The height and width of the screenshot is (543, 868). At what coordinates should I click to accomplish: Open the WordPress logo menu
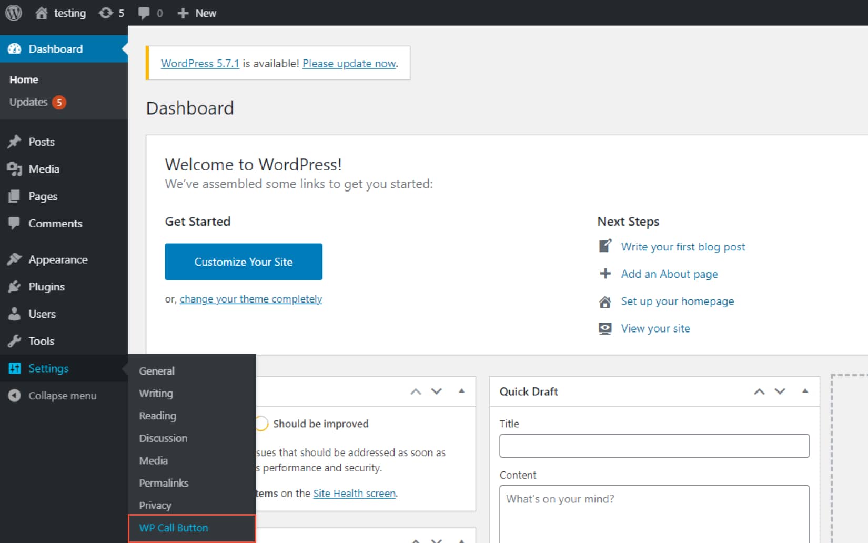click(13, 13)
